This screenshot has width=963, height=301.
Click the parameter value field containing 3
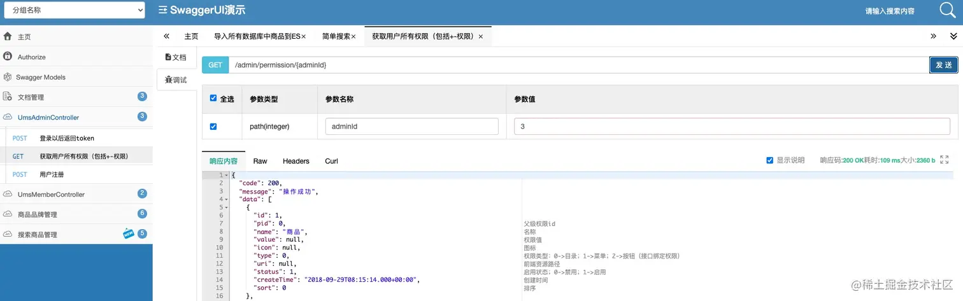[732, 127]
